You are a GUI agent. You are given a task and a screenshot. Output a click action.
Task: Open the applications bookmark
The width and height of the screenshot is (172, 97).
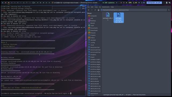tap(95, 93)
